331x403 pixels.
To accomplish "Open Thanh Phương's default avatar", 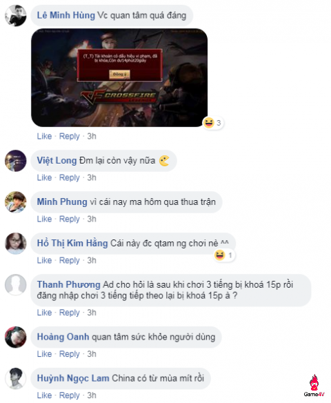I will [16, 285].
